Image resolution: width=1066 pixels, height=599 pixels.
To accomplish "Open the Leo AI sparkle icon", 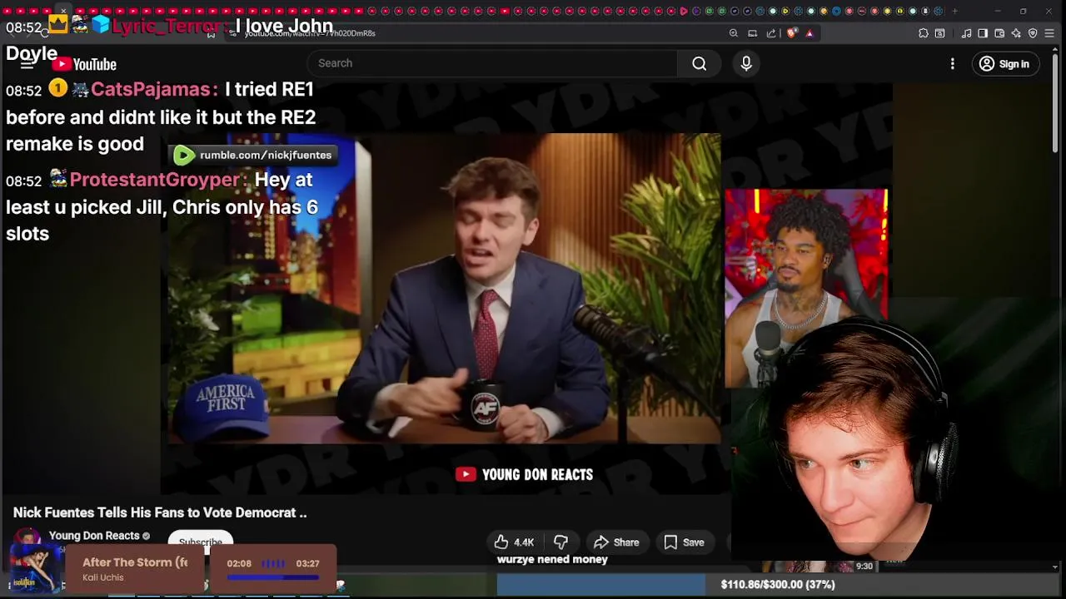I will 1016,33.
